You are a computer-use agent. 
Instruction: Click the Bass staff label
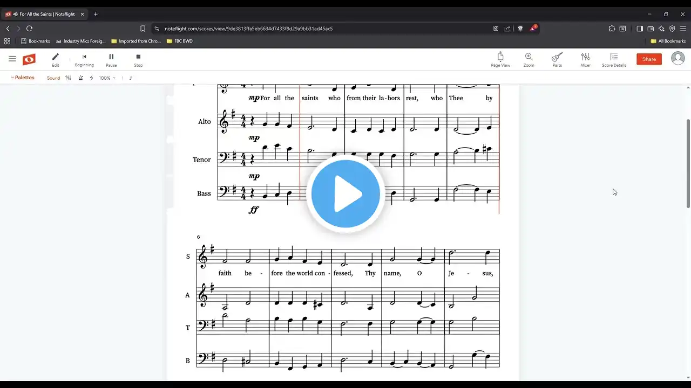tap(204, 193)
